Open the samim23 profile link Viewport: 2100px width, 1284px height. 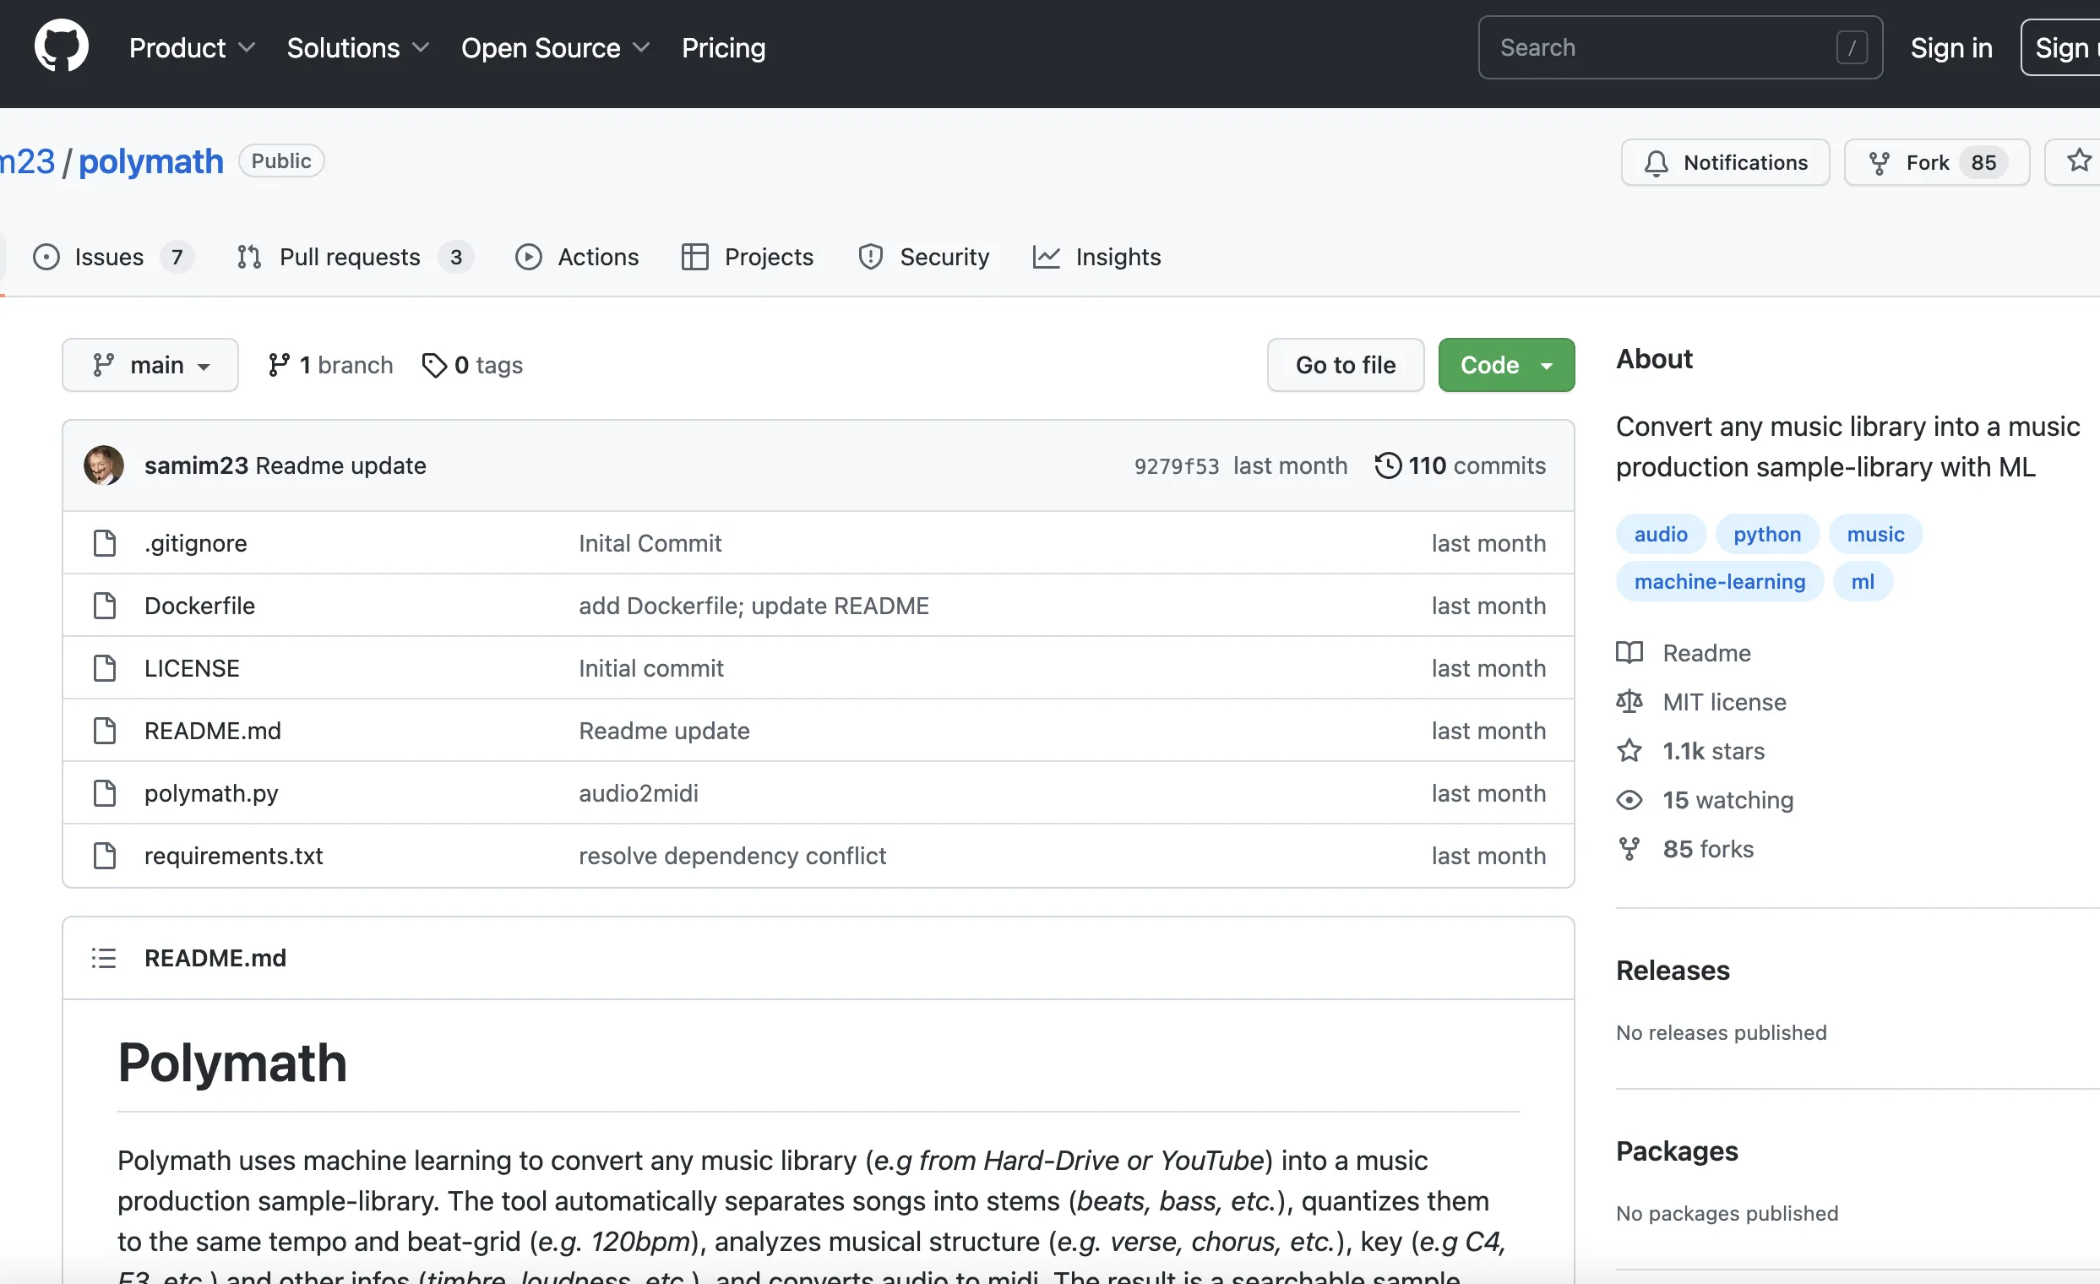(195, 465)
